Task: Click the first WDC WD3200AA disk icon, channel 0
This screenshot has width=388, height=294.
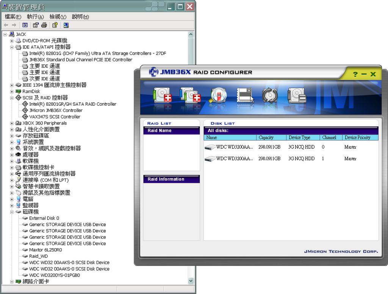Action: 210,147
